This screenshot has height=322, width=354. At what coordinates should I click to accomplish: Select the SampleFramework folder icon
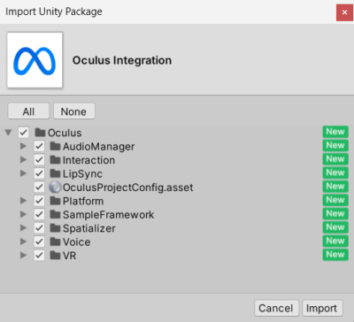pos(55,214)
